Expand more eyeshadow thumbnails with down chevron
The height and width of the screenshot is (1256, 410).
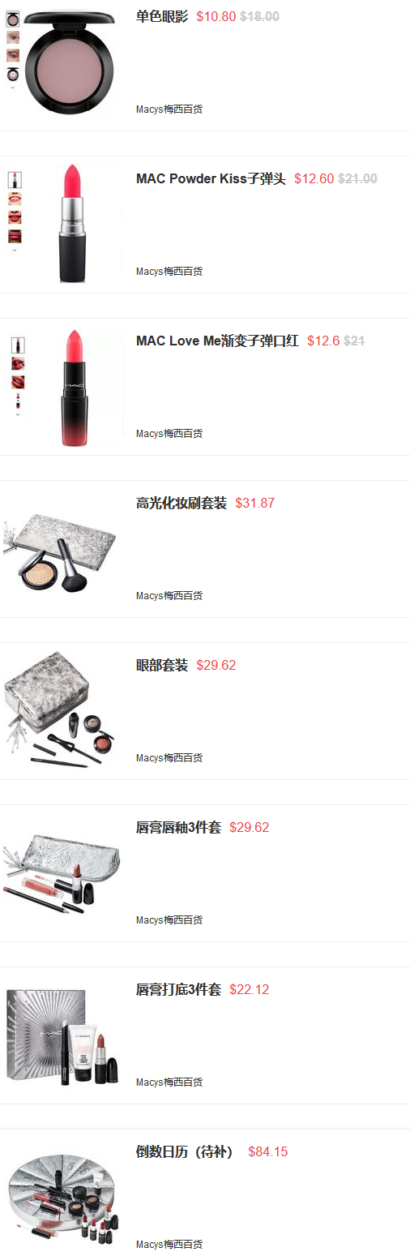coord(12,88)
